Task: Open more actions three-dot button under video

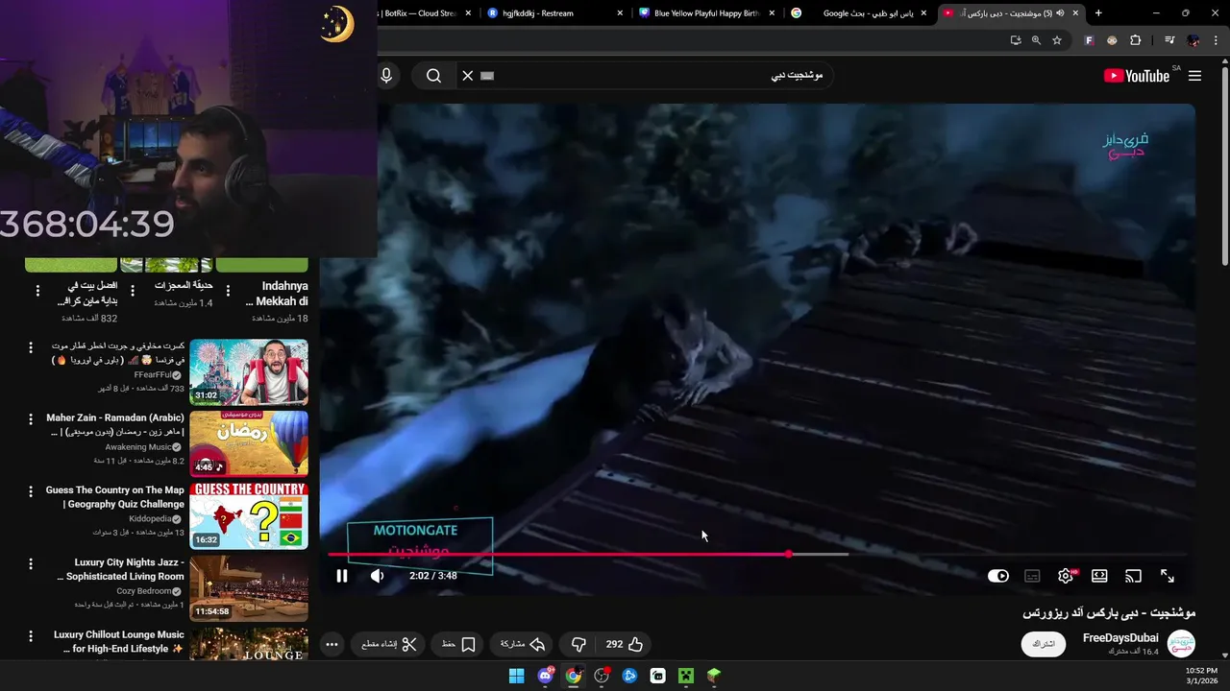Action: (332, 644)
